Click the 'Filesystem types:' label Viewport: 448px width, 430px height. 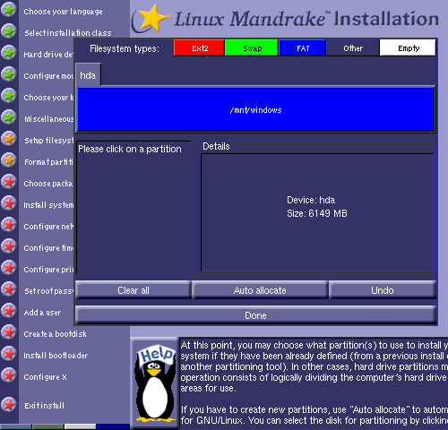click(x=125, y=48)
